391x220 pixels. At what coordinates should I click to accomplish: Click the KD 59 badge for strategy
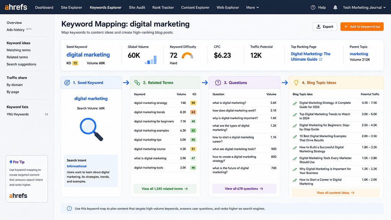(193, 103)
